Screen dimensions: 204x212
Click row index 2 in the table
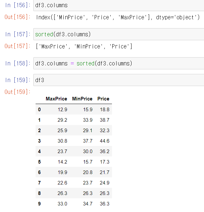[39, 131]
